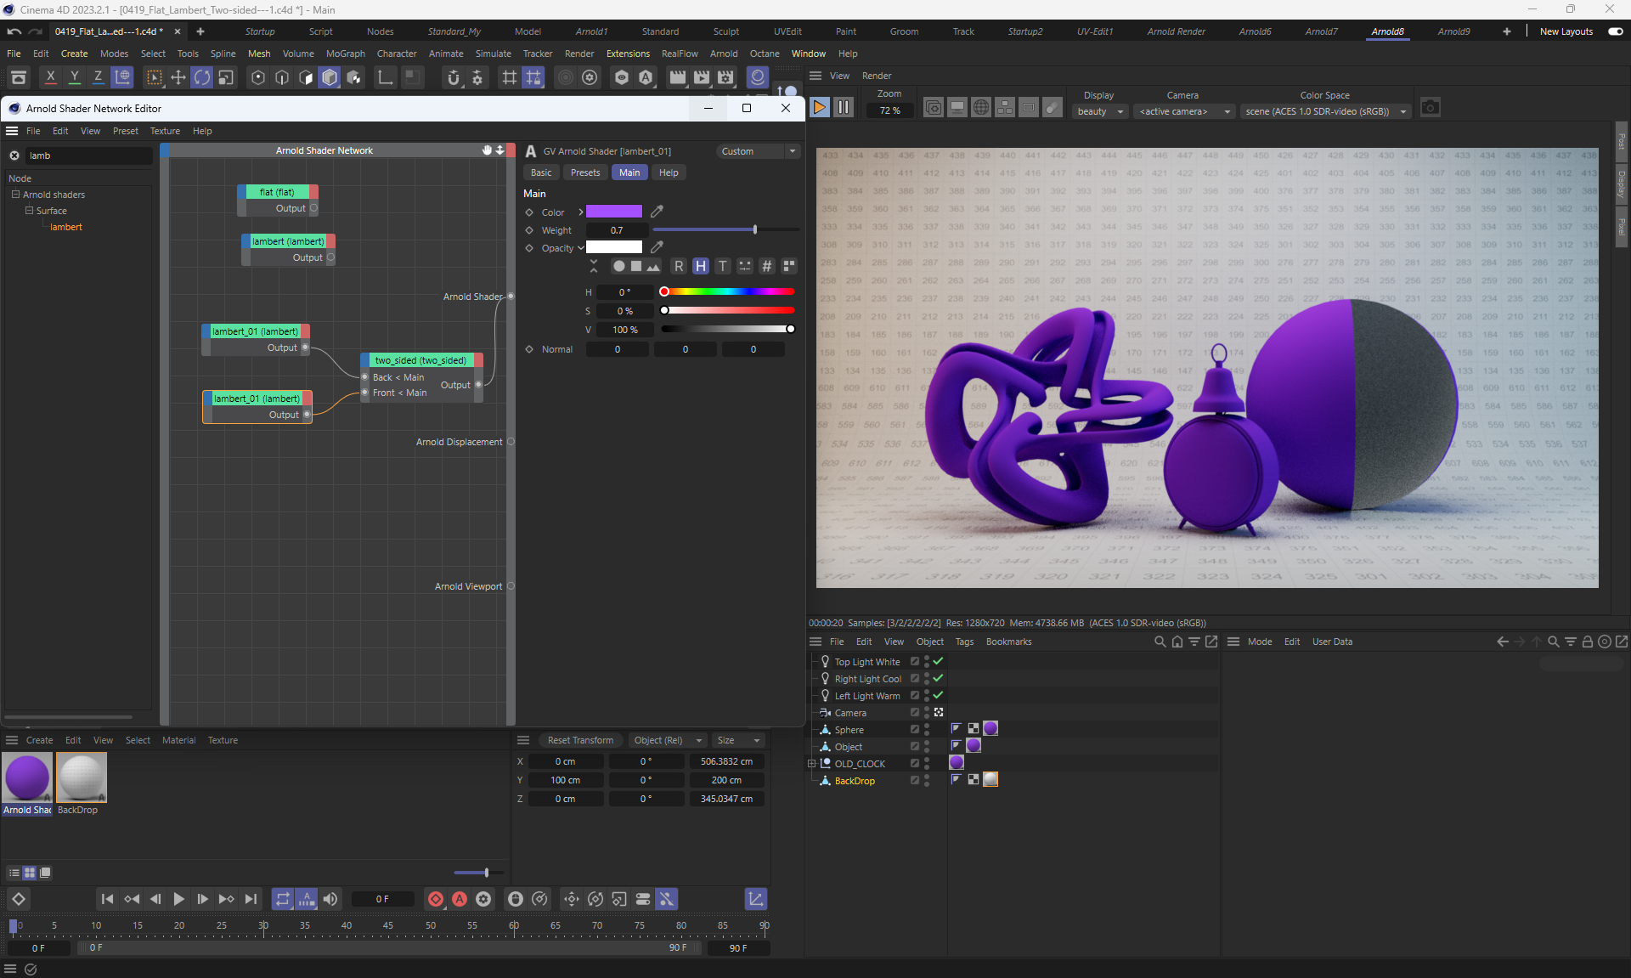The image size is (1631, 978).
Task: Select the lambert shader in node list
Action: coord(66,227)
